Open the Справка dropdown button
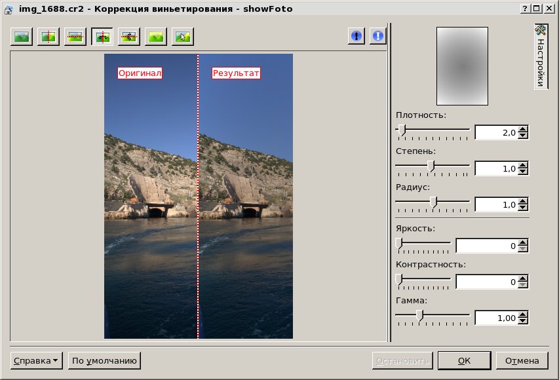This screenshot has width=559, height=380. [x=36, y=361]
